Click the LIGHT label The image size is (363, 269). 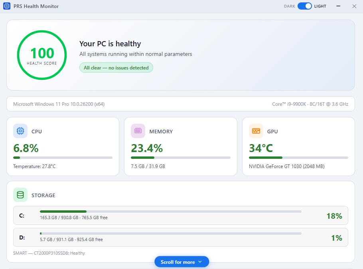pos(320,6)
